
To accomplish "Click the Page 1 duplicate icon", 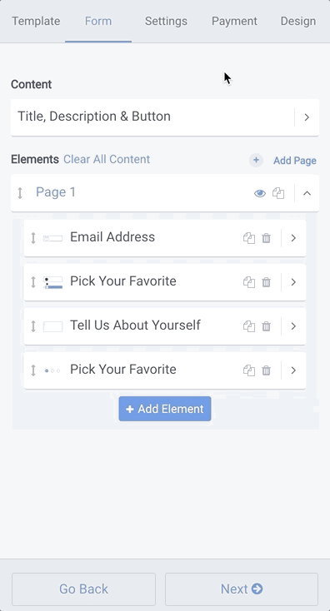I will 278,193.
